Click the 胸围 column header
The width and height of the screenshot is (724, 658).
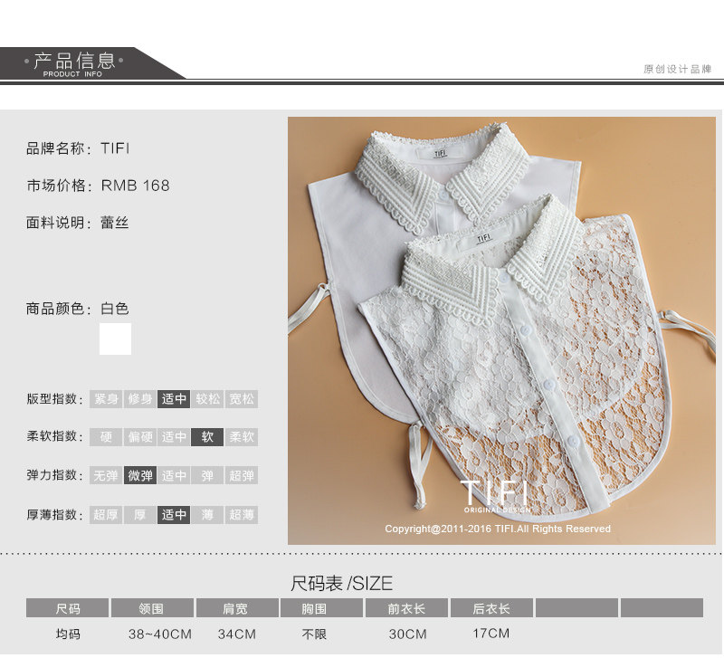(321, 608)
